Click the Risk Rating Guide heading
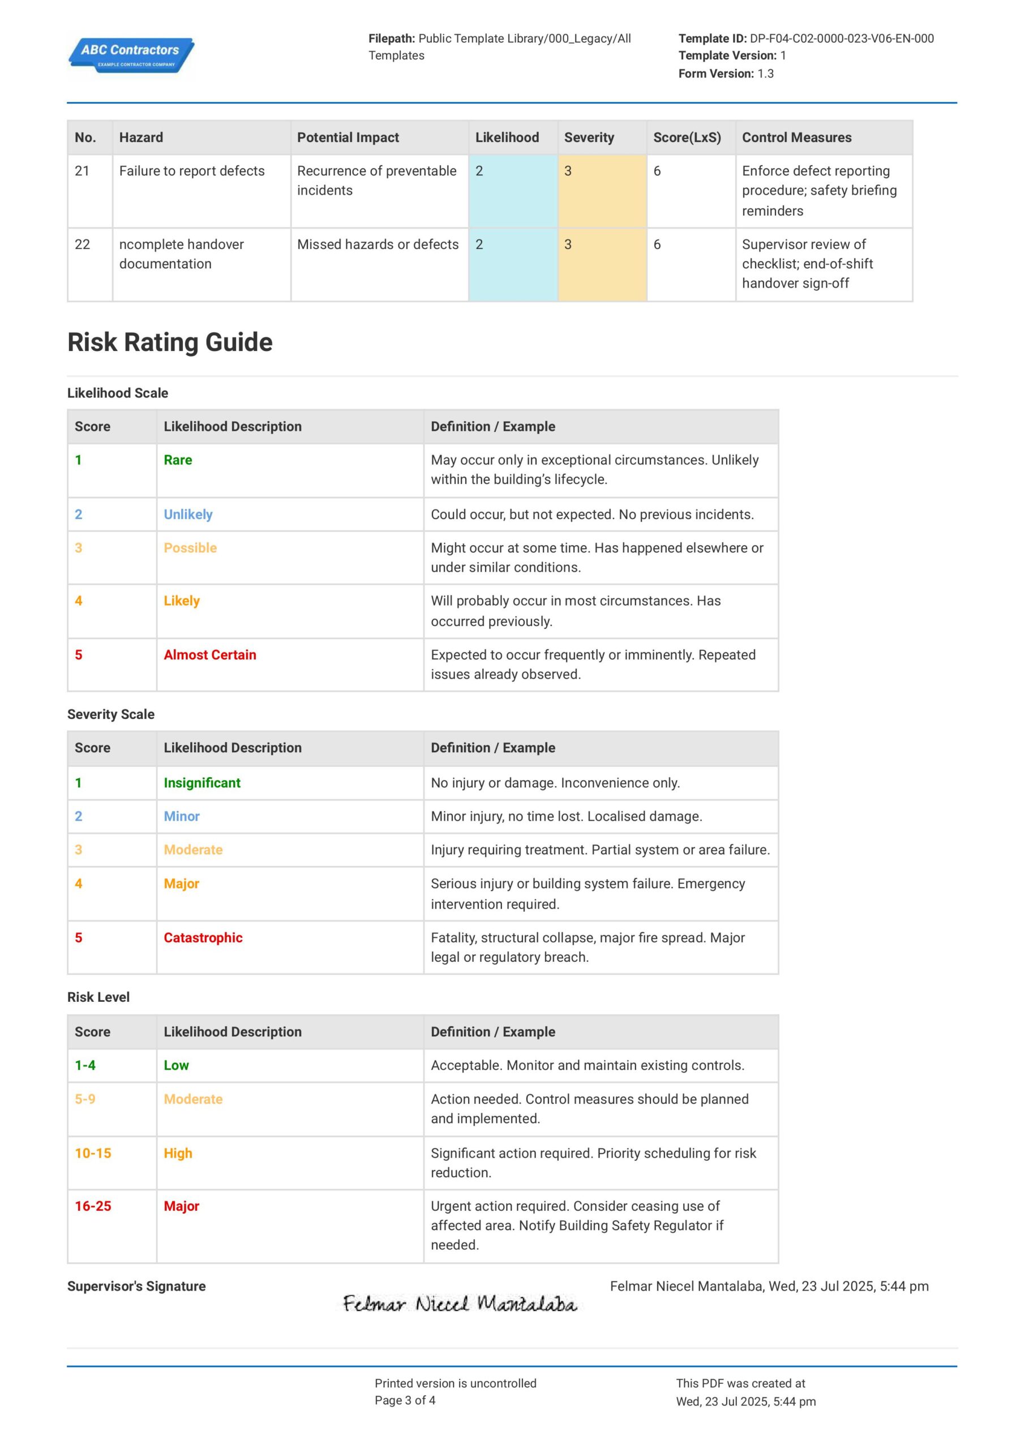 click(170, 342)
